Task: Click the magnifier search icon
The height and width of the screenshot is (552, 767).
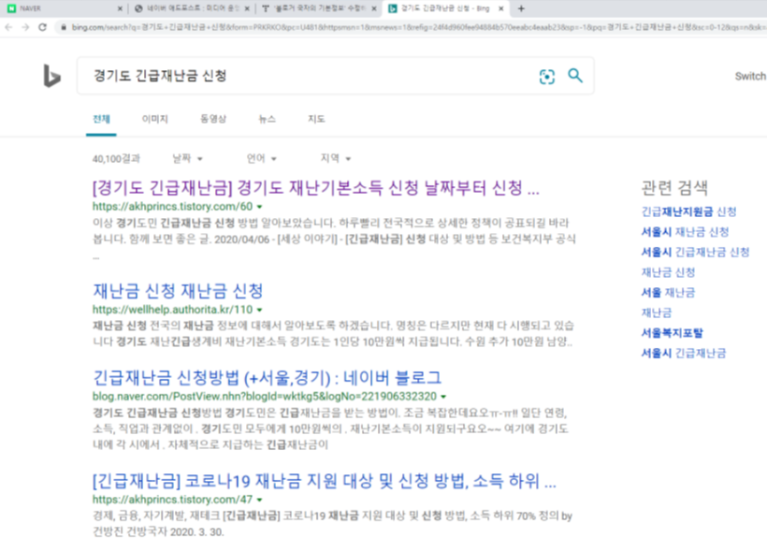Action: pos(575,76)
